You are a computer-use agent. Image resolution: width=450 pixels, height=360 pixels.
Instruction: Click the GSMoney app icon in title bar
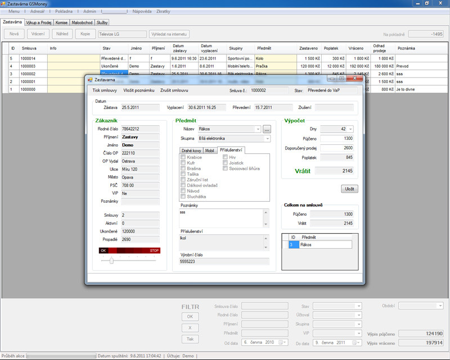tap(3, 4)
